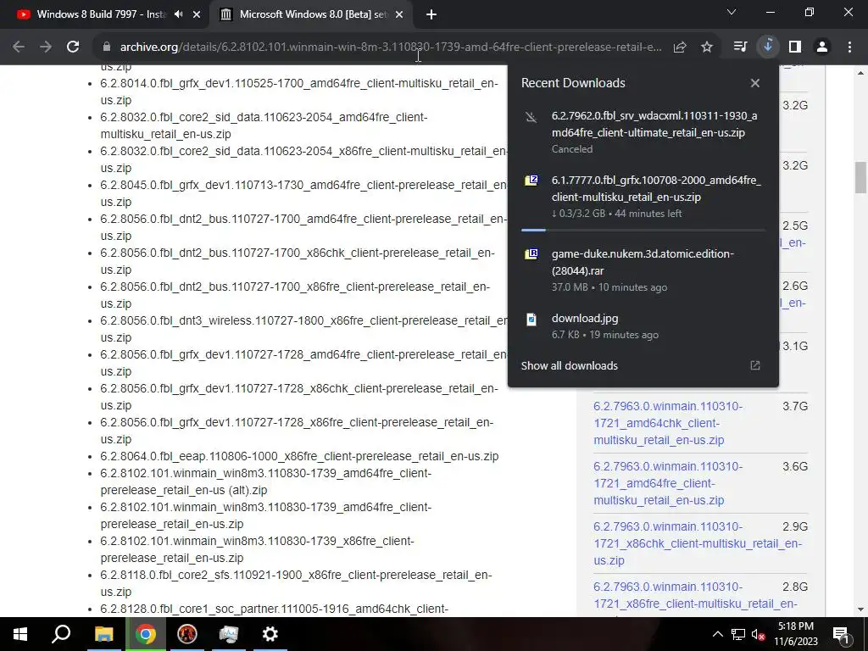The image size is (868, 651).
Task: Open the Chrome side panel
Action: pos(795,47)
